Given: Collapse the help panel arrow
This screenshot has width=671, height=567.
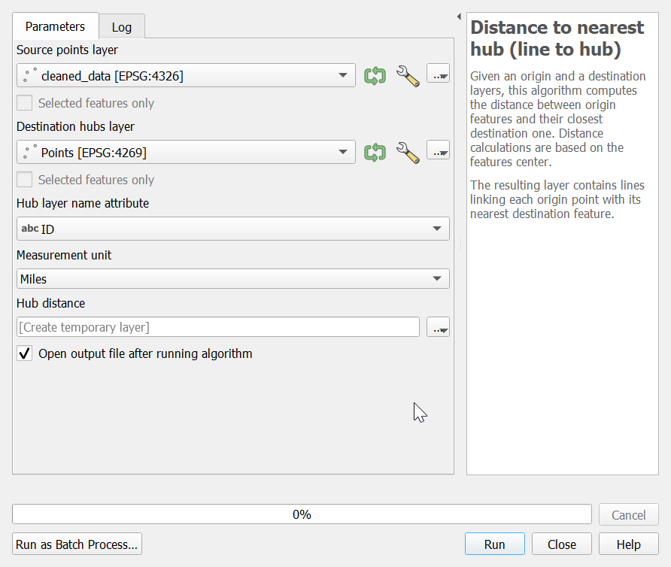Looking at the screenshot, I should tap(459, 17).
